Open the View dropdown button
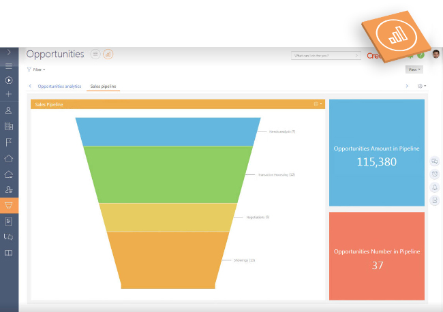Screen dimensions: 443x312 click(x=414, y=69)
